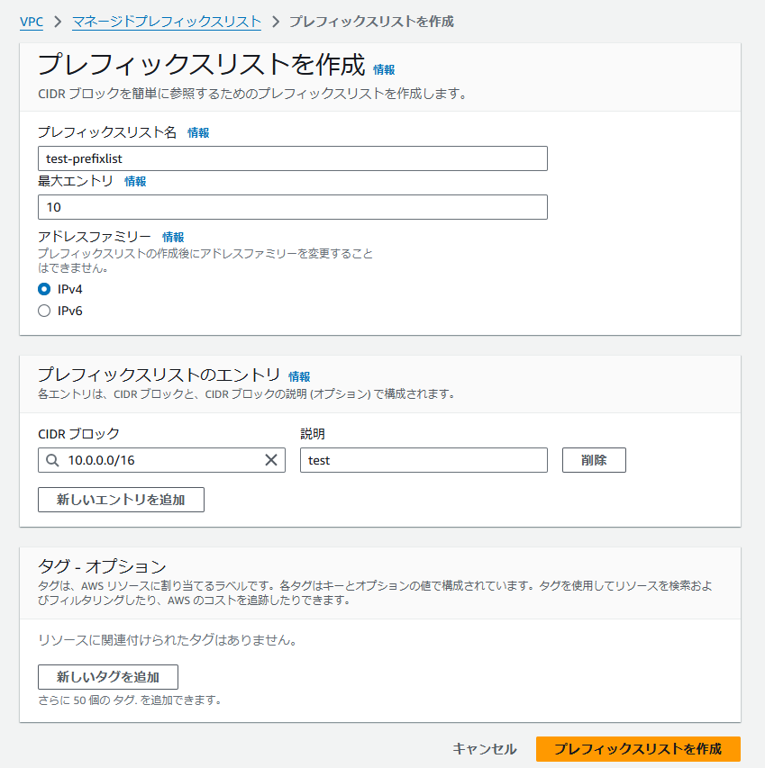Click the CIDR ブロック column label
This screenshot has width=765, height=768.
(x=78, y=434)
